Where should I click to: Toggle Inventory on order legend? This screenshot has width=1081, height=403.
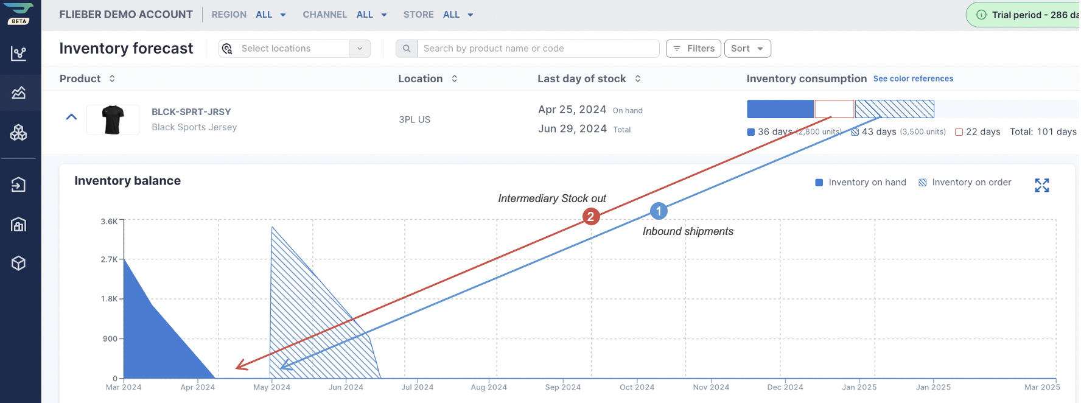pos(965,183)
